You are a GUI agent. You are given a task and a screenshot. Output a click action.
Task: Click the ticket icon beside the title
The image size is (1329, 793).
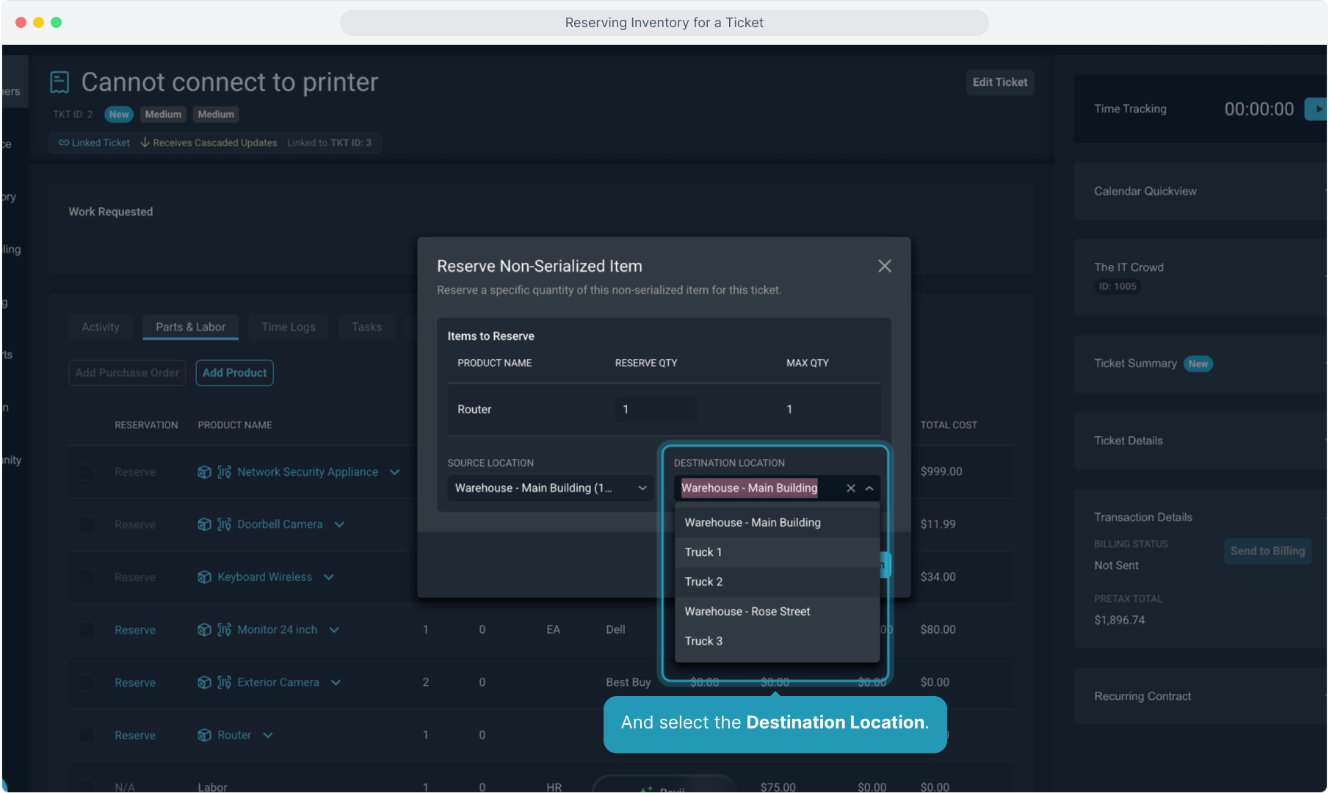[59, 82]
